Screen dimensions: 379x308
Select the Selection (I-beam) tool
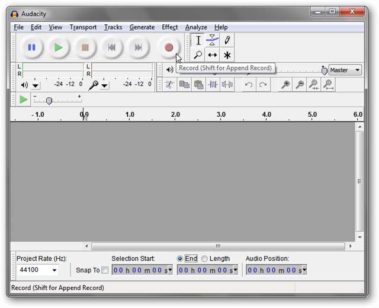(x=198, y=40)
